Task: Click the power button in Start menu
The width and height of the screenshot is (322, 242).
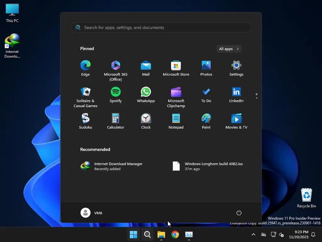Action: (x=239, y=213)
